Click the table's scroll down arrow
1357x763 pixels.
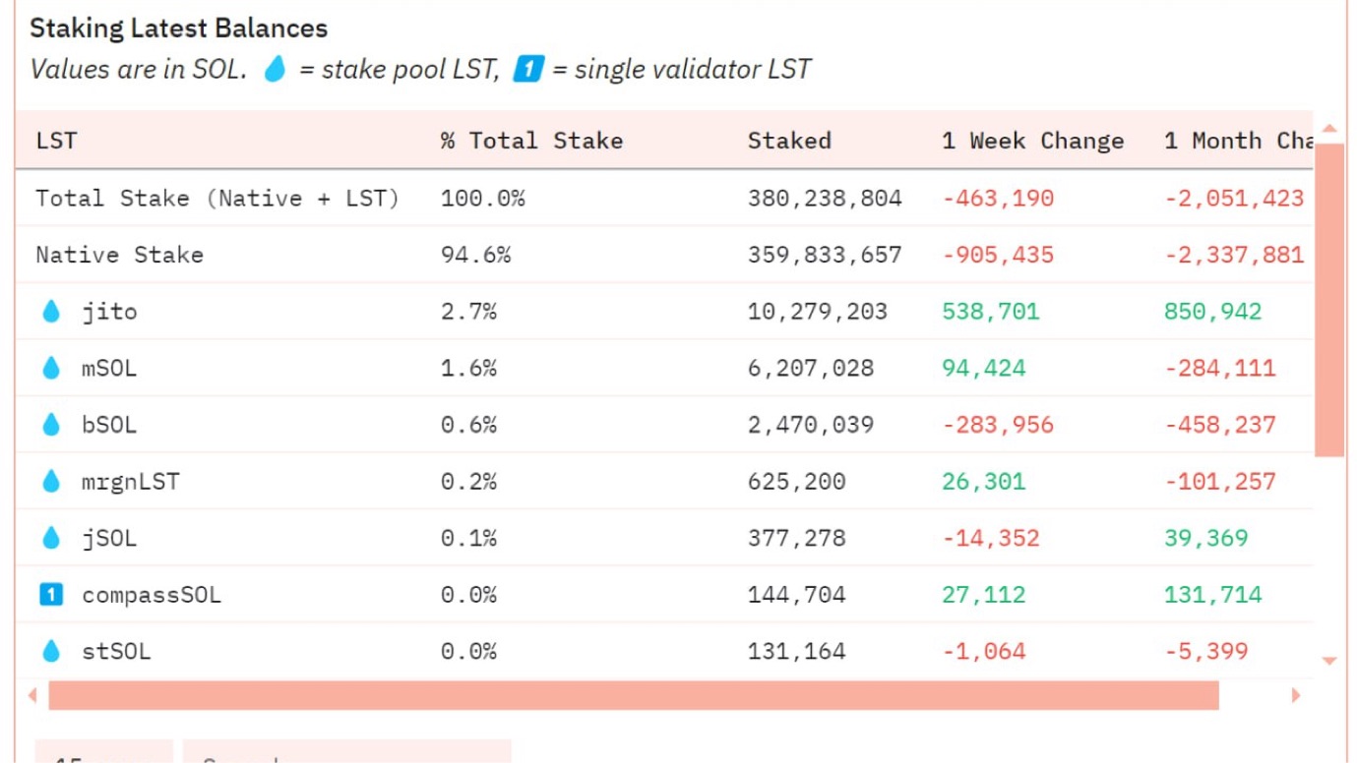pyautogui.click(x=1329, y=661)
